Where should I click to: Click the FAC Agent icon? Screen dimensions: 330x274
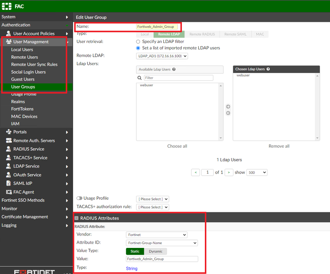(x=9, y=192)
